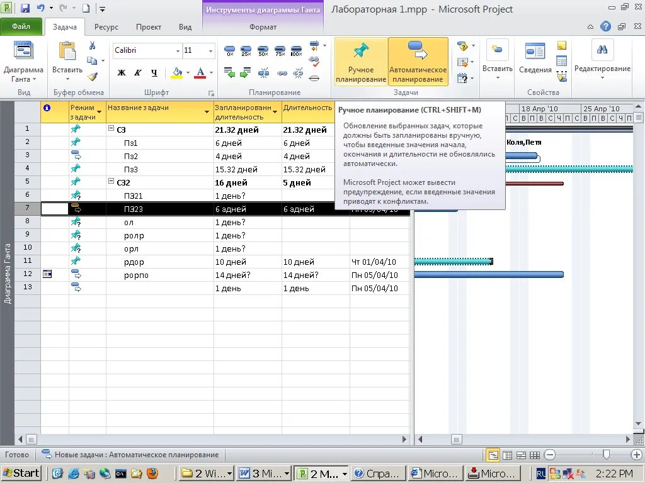645x483 pixels.
Task: Click the yellow background fill color button
Action: [x=177, y=73]
